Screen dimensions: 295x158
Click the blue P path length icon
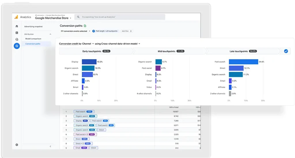click(x=94, y=31)
